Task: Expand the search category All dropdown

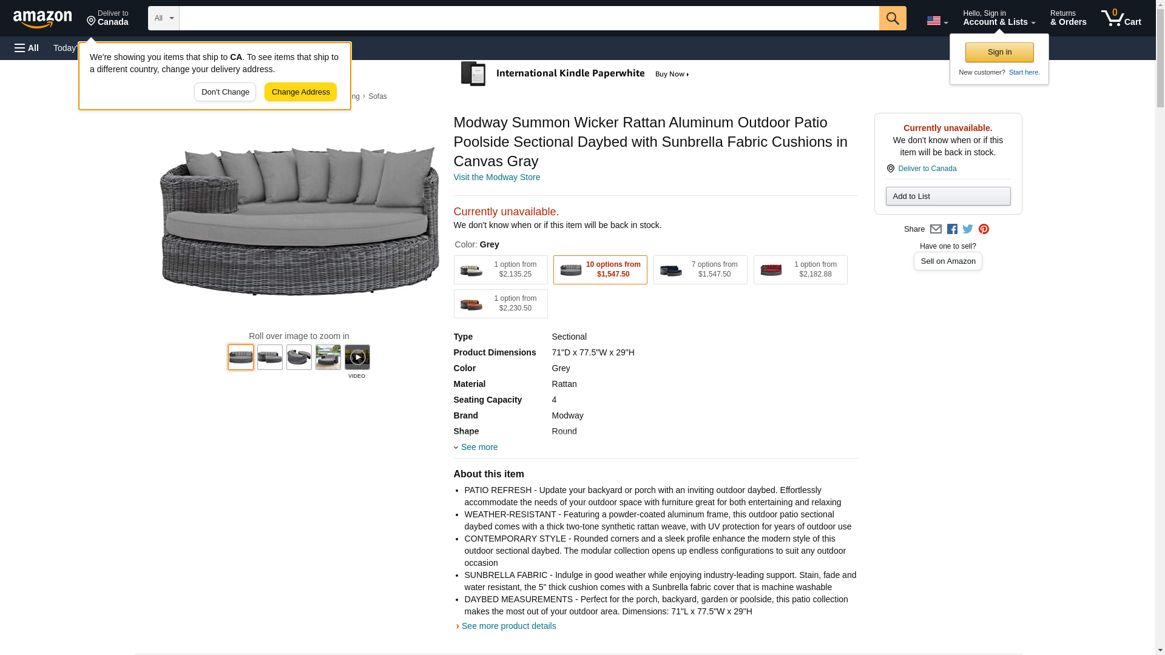Action: 163,18
